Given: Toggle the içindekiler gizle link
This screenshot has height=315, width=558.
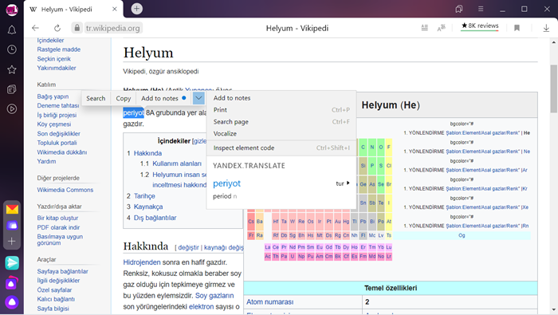Looking at the screenshot, I should click(x=199, y=141).
